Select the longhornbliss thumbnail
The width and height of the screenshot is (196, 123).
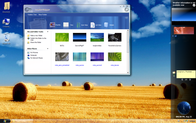pyautogui.click(x=97, y=37)
